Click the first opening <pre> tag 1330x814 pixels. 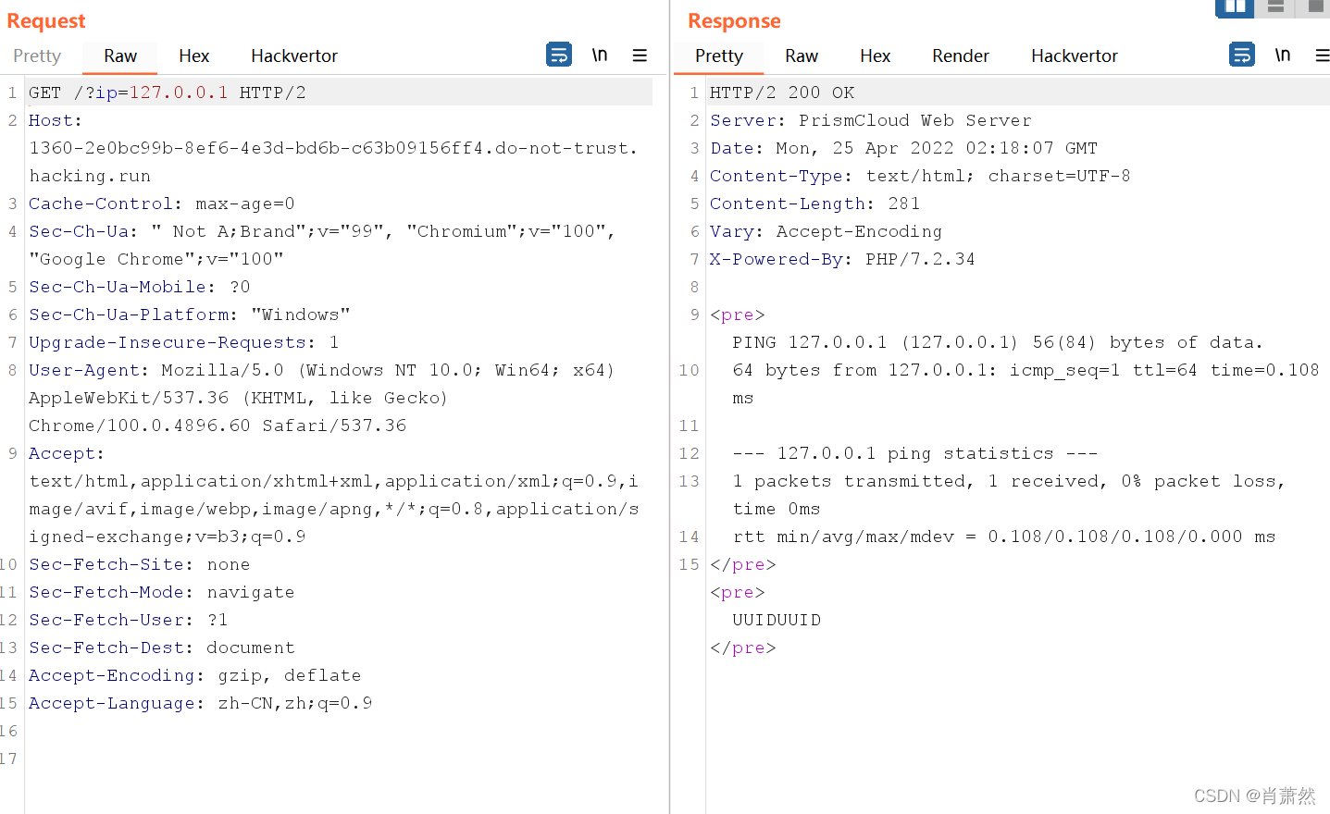click(x=738, y=314)
